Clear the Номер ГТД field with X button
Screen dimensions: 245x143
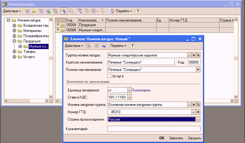click(x=198, y=112)
